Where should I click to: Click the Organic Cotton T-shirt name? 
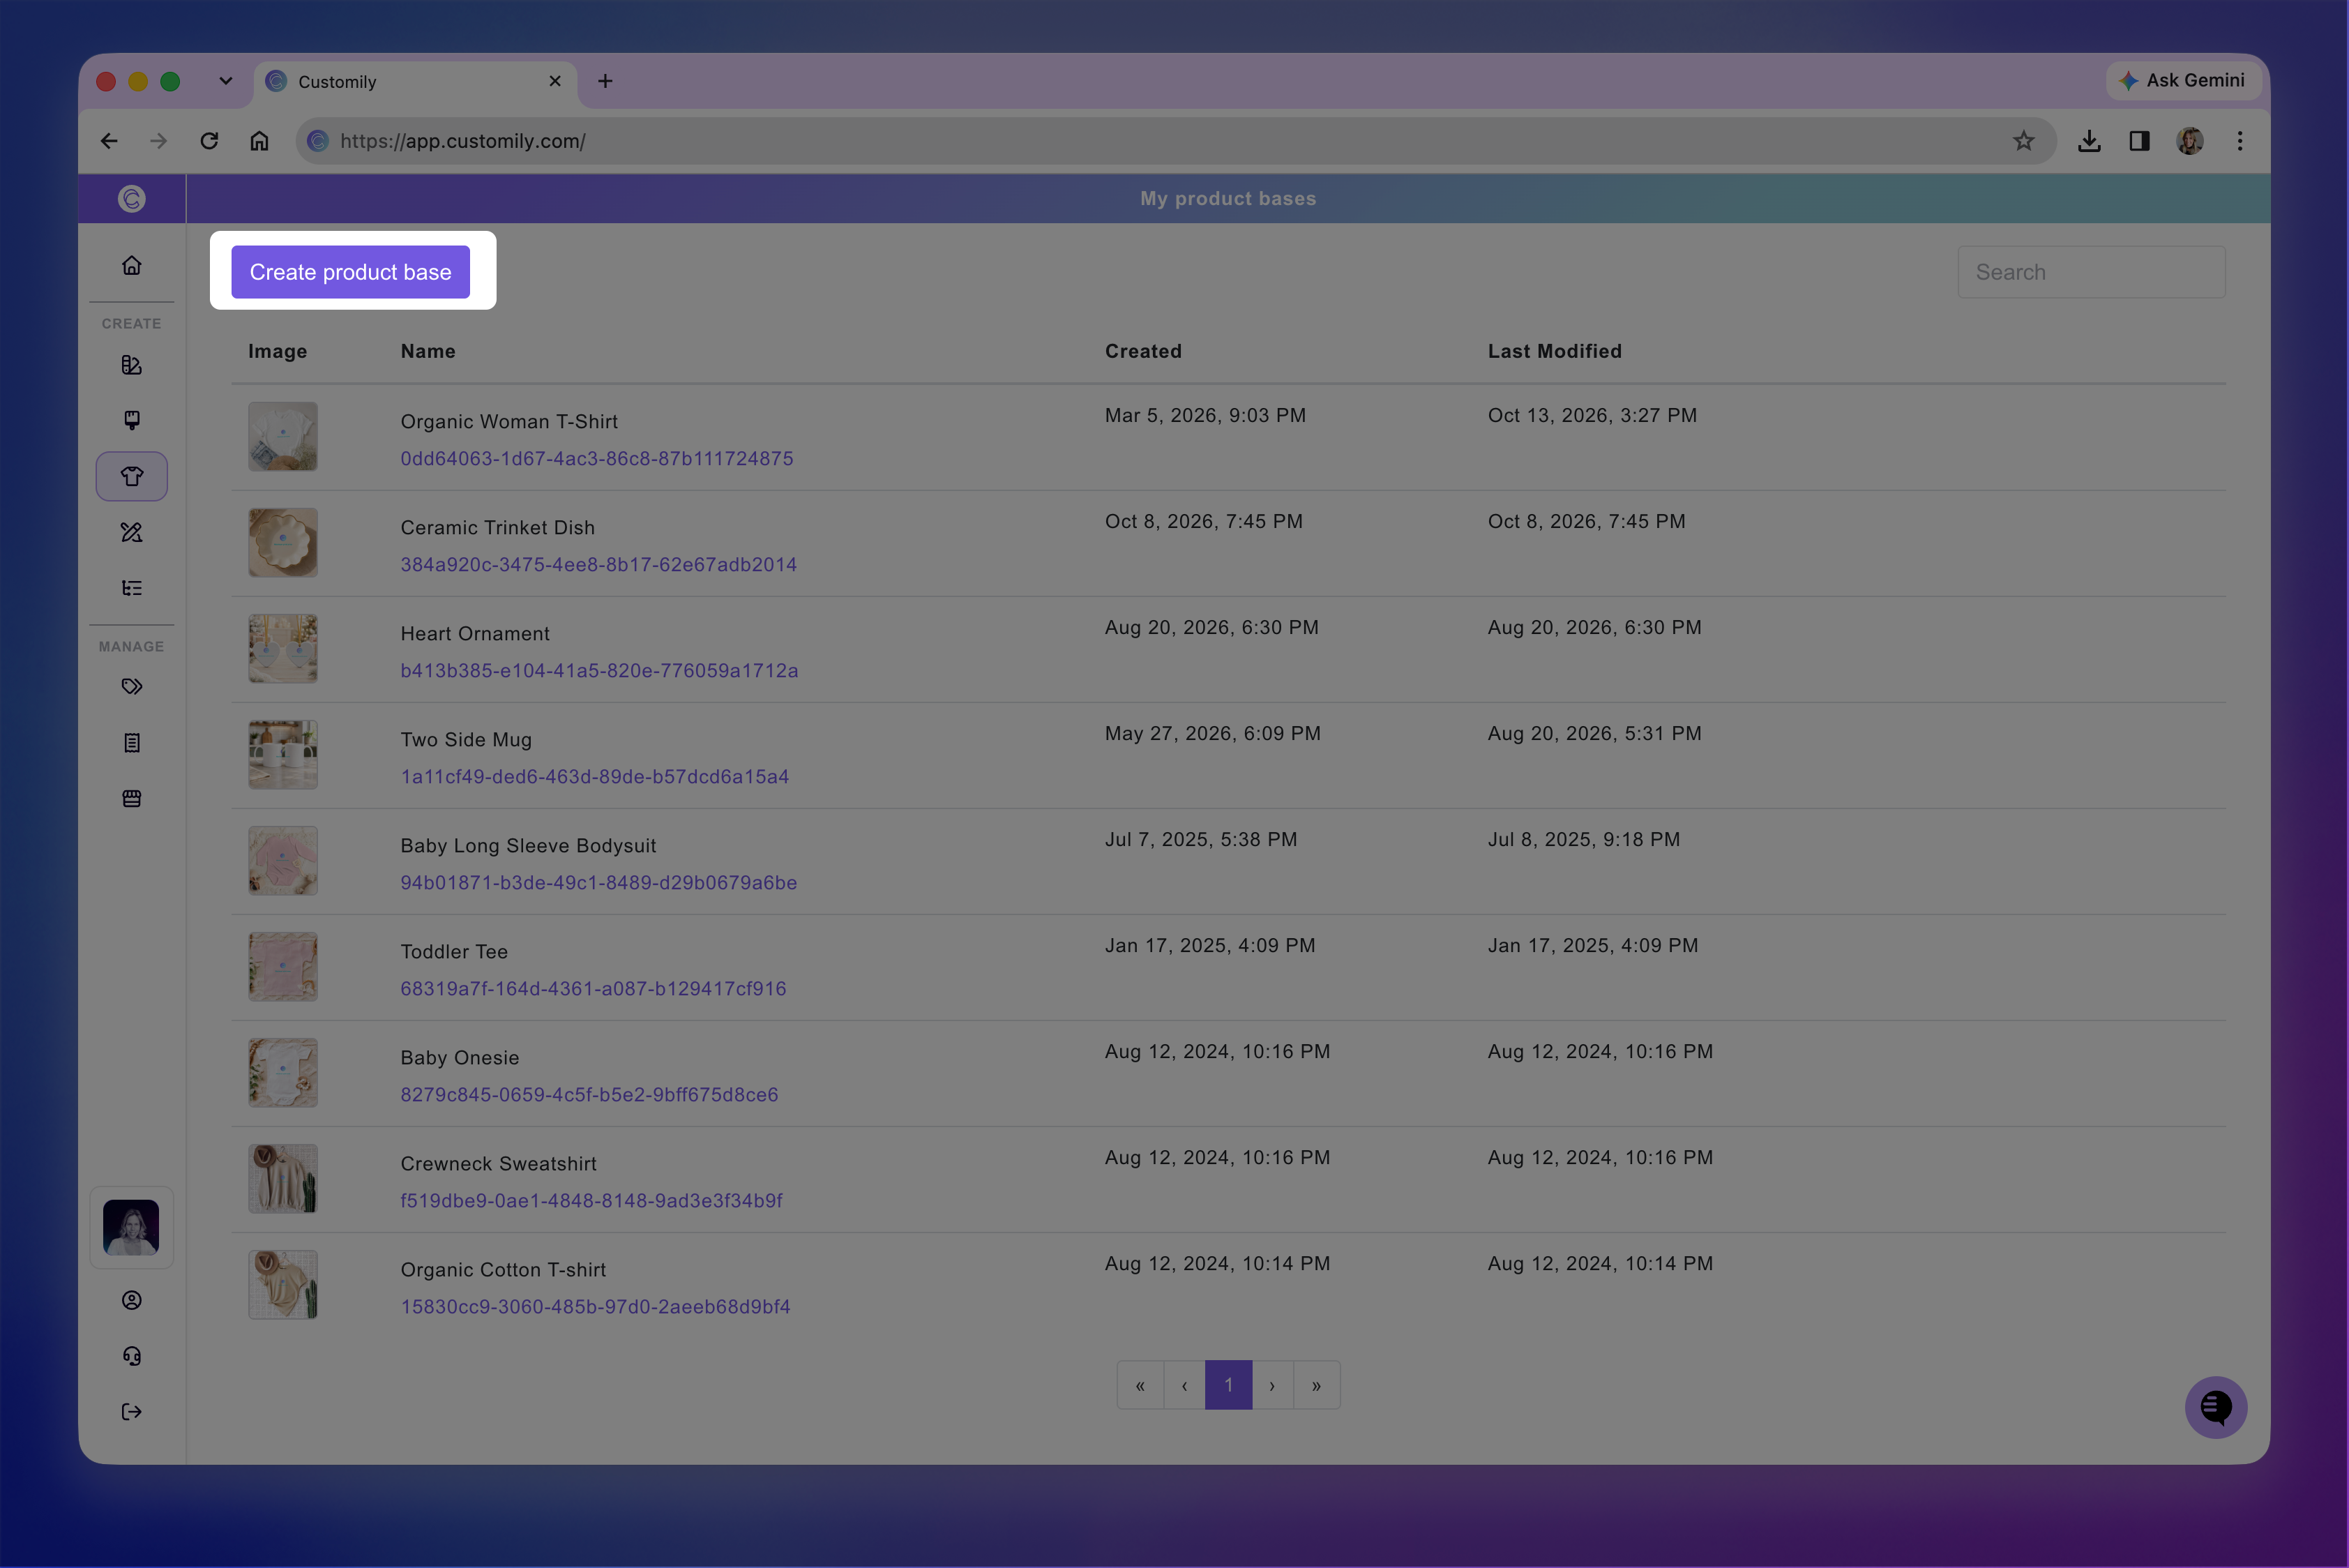click(x=503, y=1270)
